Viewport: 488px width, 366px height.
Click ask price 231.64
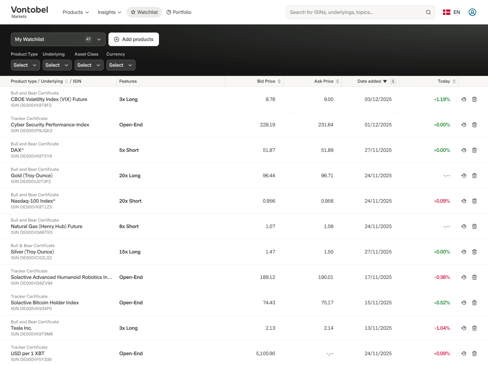click(x=326, y=125)
